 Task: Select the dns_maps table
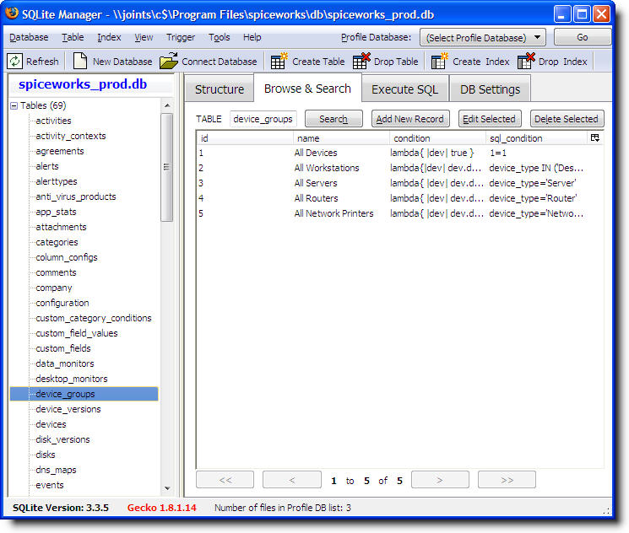(x=56, y=470)
